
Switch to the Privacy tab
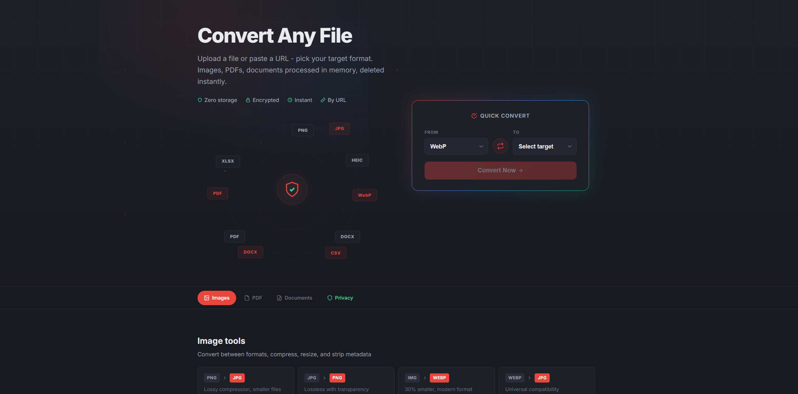coord(340,298)
